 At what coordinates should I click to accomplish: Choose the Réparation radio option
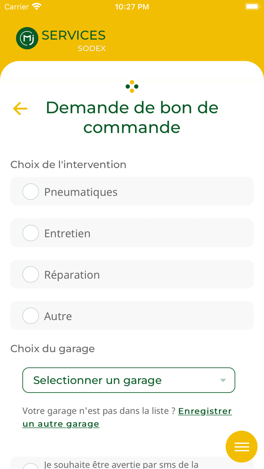[31, 274]
